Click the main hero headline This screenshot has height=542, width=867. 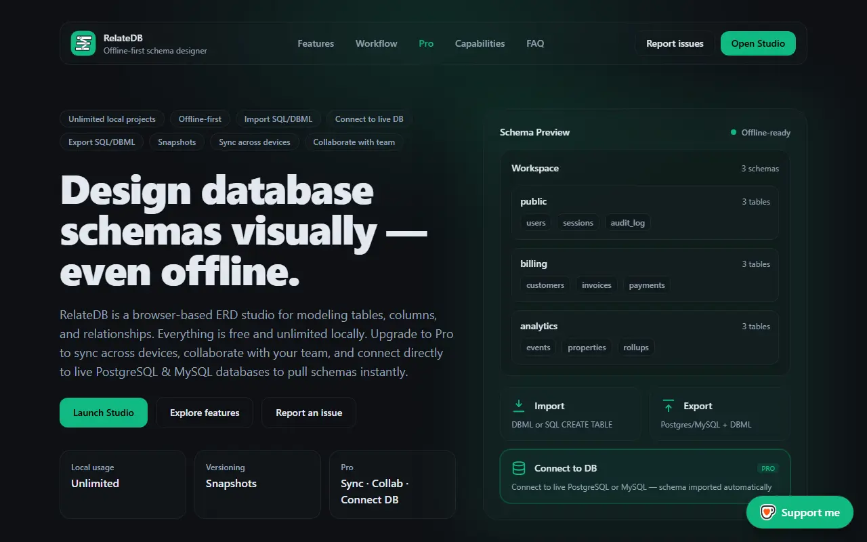[244, 231]
